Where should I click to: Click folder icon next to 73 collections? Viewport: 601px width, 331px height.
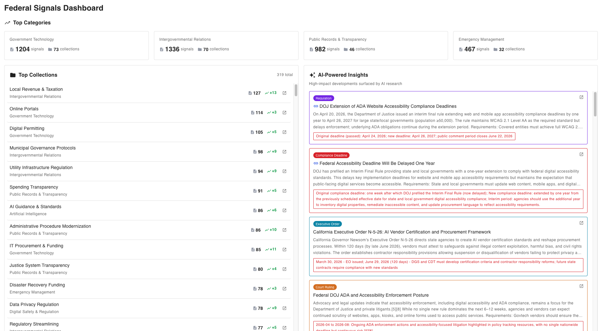tap(50, 49)
